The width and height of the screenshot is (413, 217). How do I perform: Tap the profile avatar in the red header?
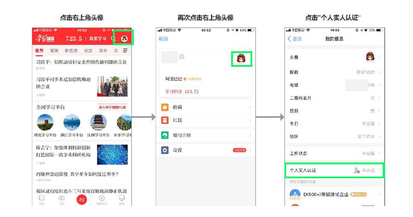pyautogui.click(x=124, y=38)
